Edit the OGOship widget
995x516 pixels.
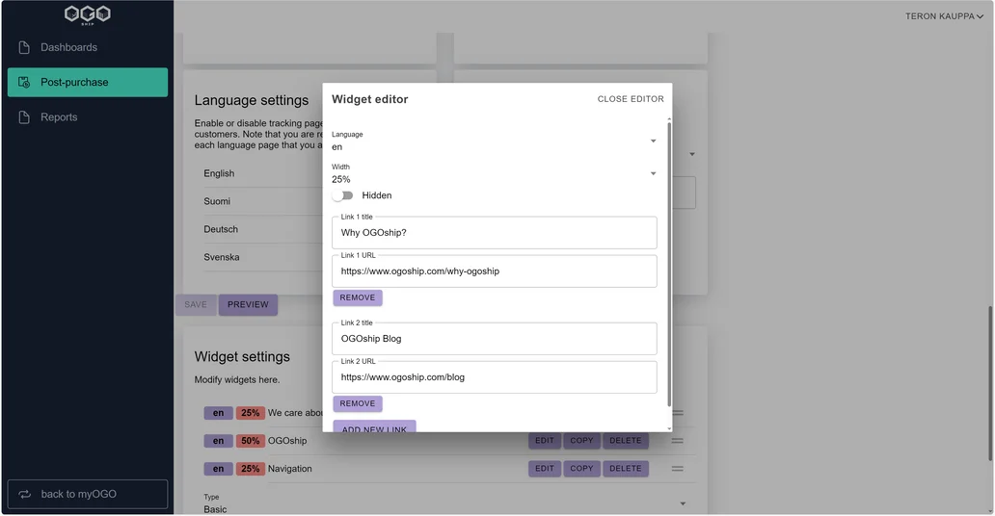coord(545,441)
